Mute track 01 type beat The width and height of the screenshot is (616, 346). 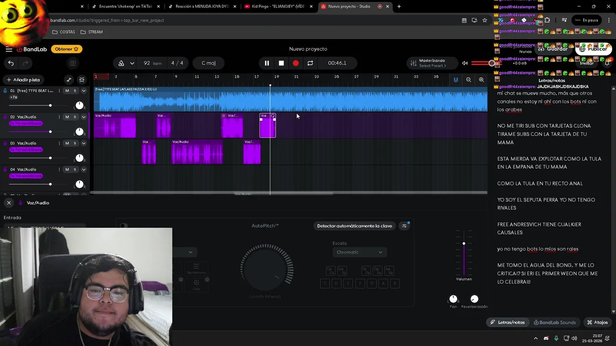(67, 91)
